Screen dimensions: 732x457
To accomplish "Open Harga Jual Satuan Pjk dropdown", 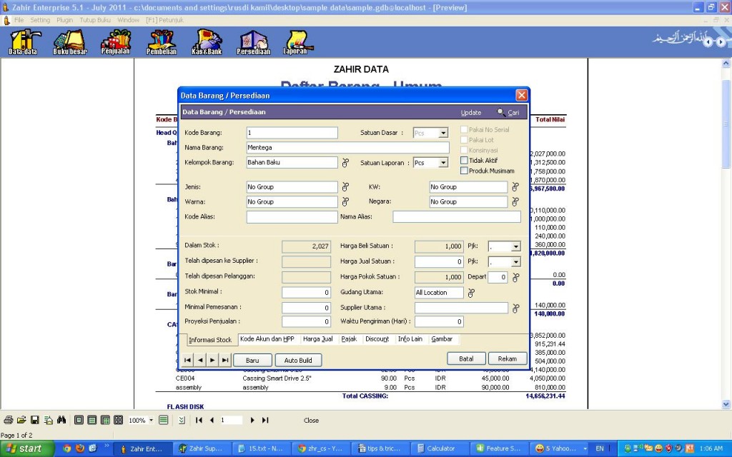I will point(515,261).
